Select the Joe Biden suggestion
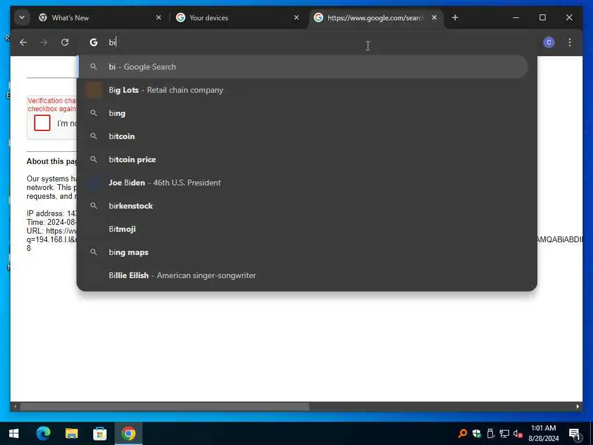The image size is (593, 445). (x=303, y=183)
